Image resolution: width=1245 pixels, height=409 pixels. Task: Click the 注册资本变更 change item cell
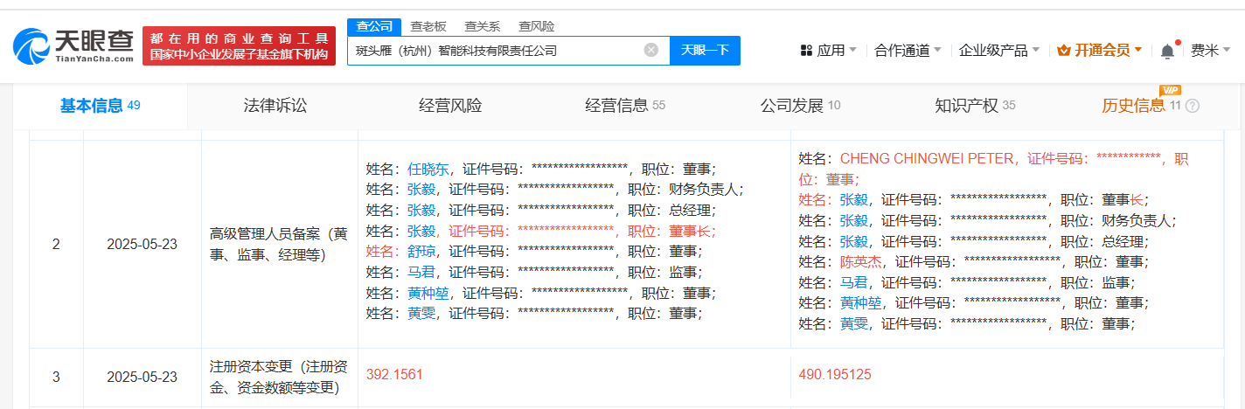tap(280, 377)
